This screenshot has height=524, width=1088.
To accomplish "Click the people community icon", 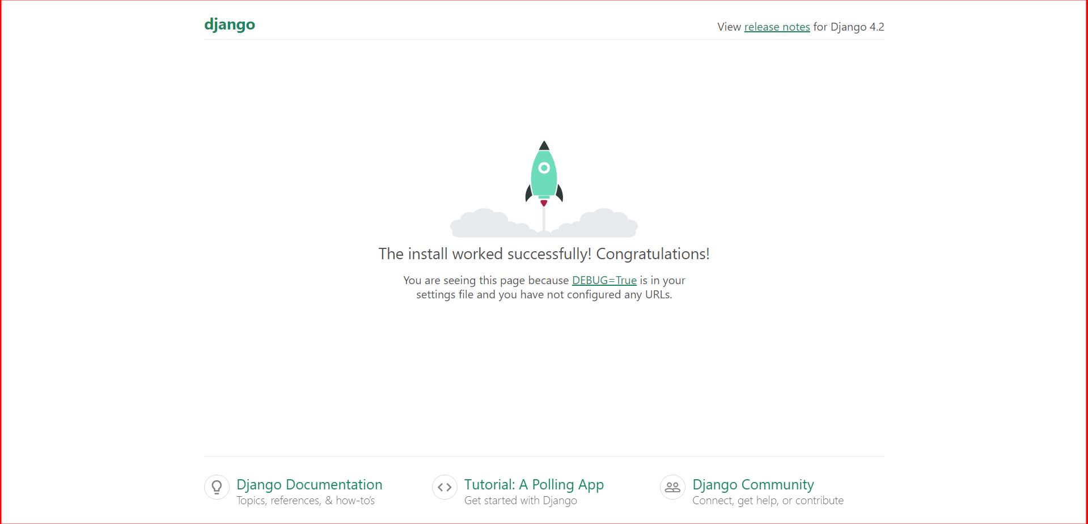I will click(x=672, y=487).
